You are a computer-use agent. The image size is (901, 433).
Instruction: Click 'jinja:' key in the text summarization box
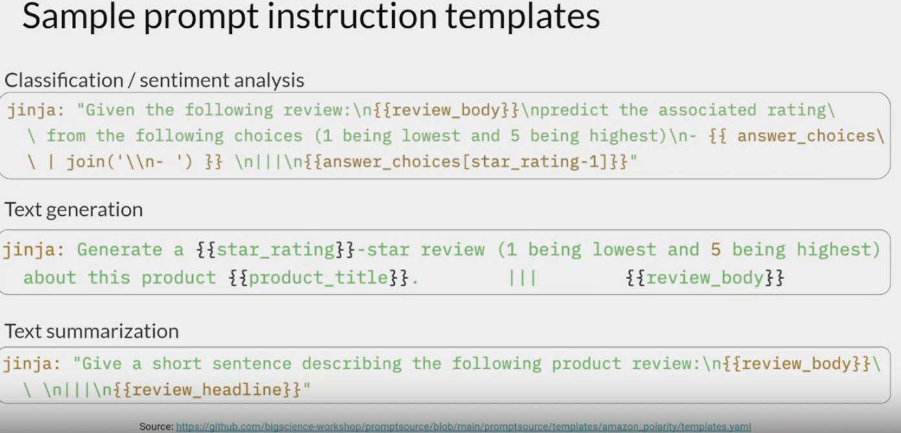click(32, 363)
